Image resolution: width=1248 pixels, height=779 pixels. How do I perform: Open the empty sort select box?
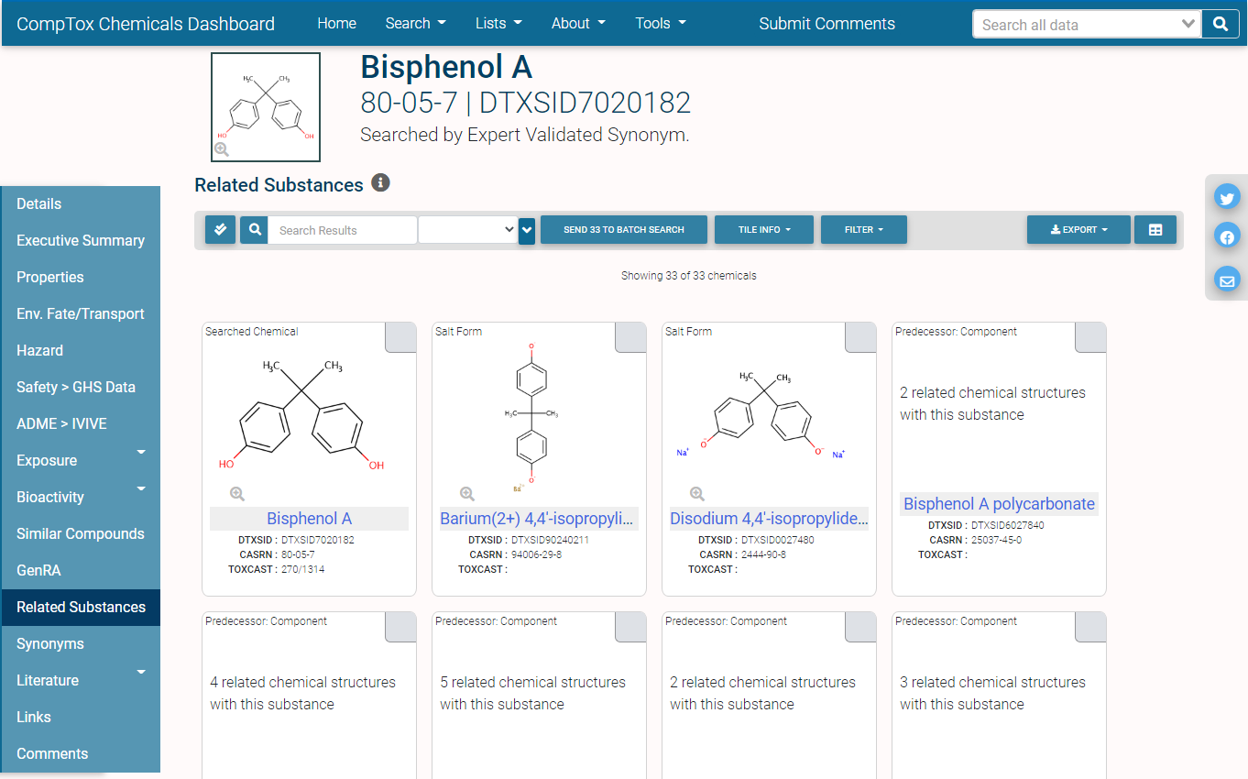coord(468,230)
